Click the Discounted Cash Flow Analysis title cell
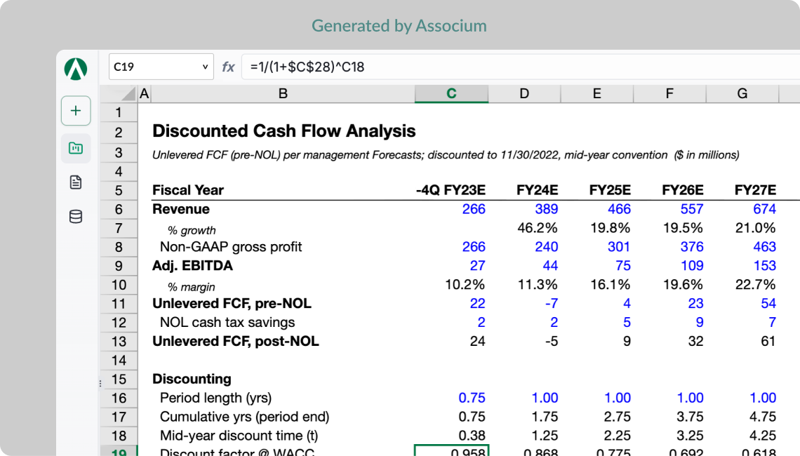 [284, 131]
